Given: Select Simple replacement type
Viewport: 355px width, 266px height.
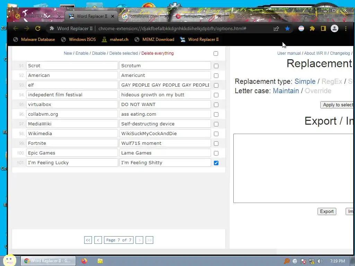Looking at the screenshot, I should coord(305,81).
